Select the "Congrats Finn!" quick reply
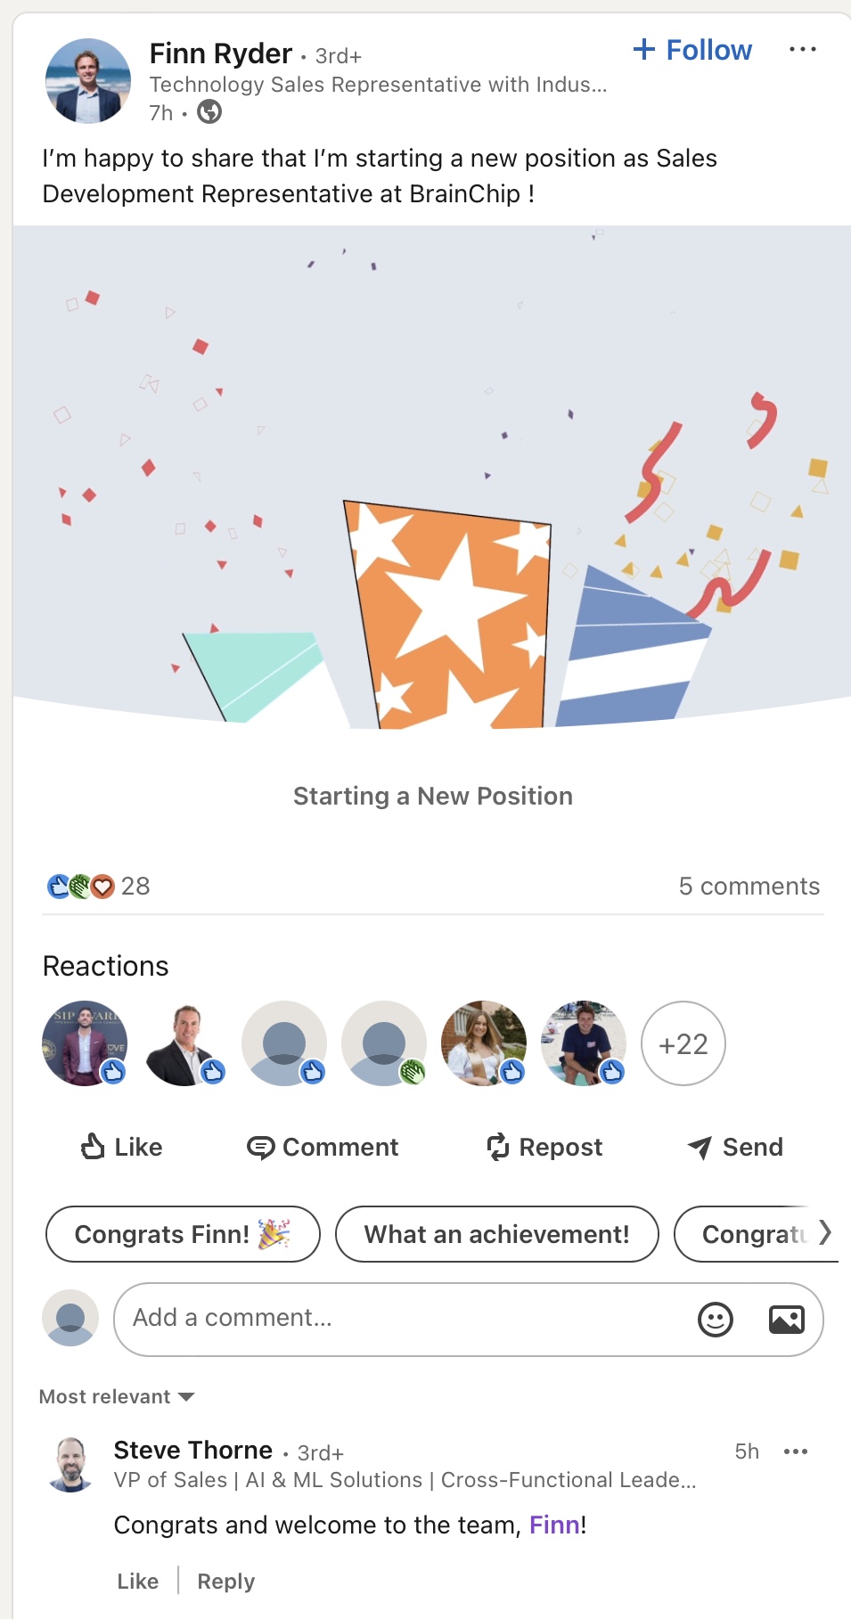The image size is (851, 1619). 183,1234
